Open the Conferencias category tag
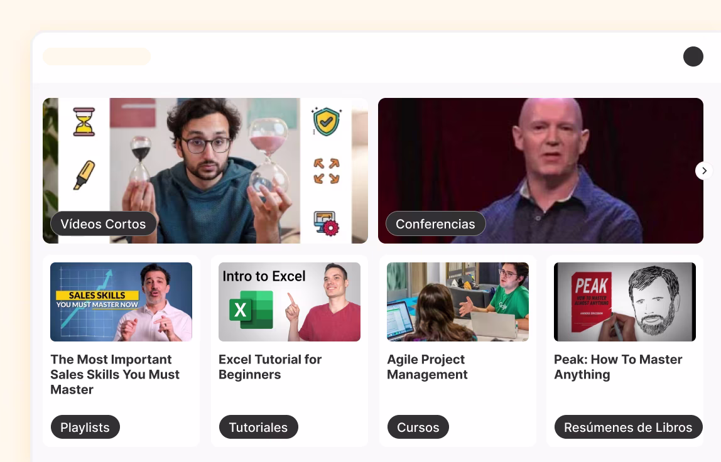The height and width of the screenshot is (462, 721). coord(435,224)
